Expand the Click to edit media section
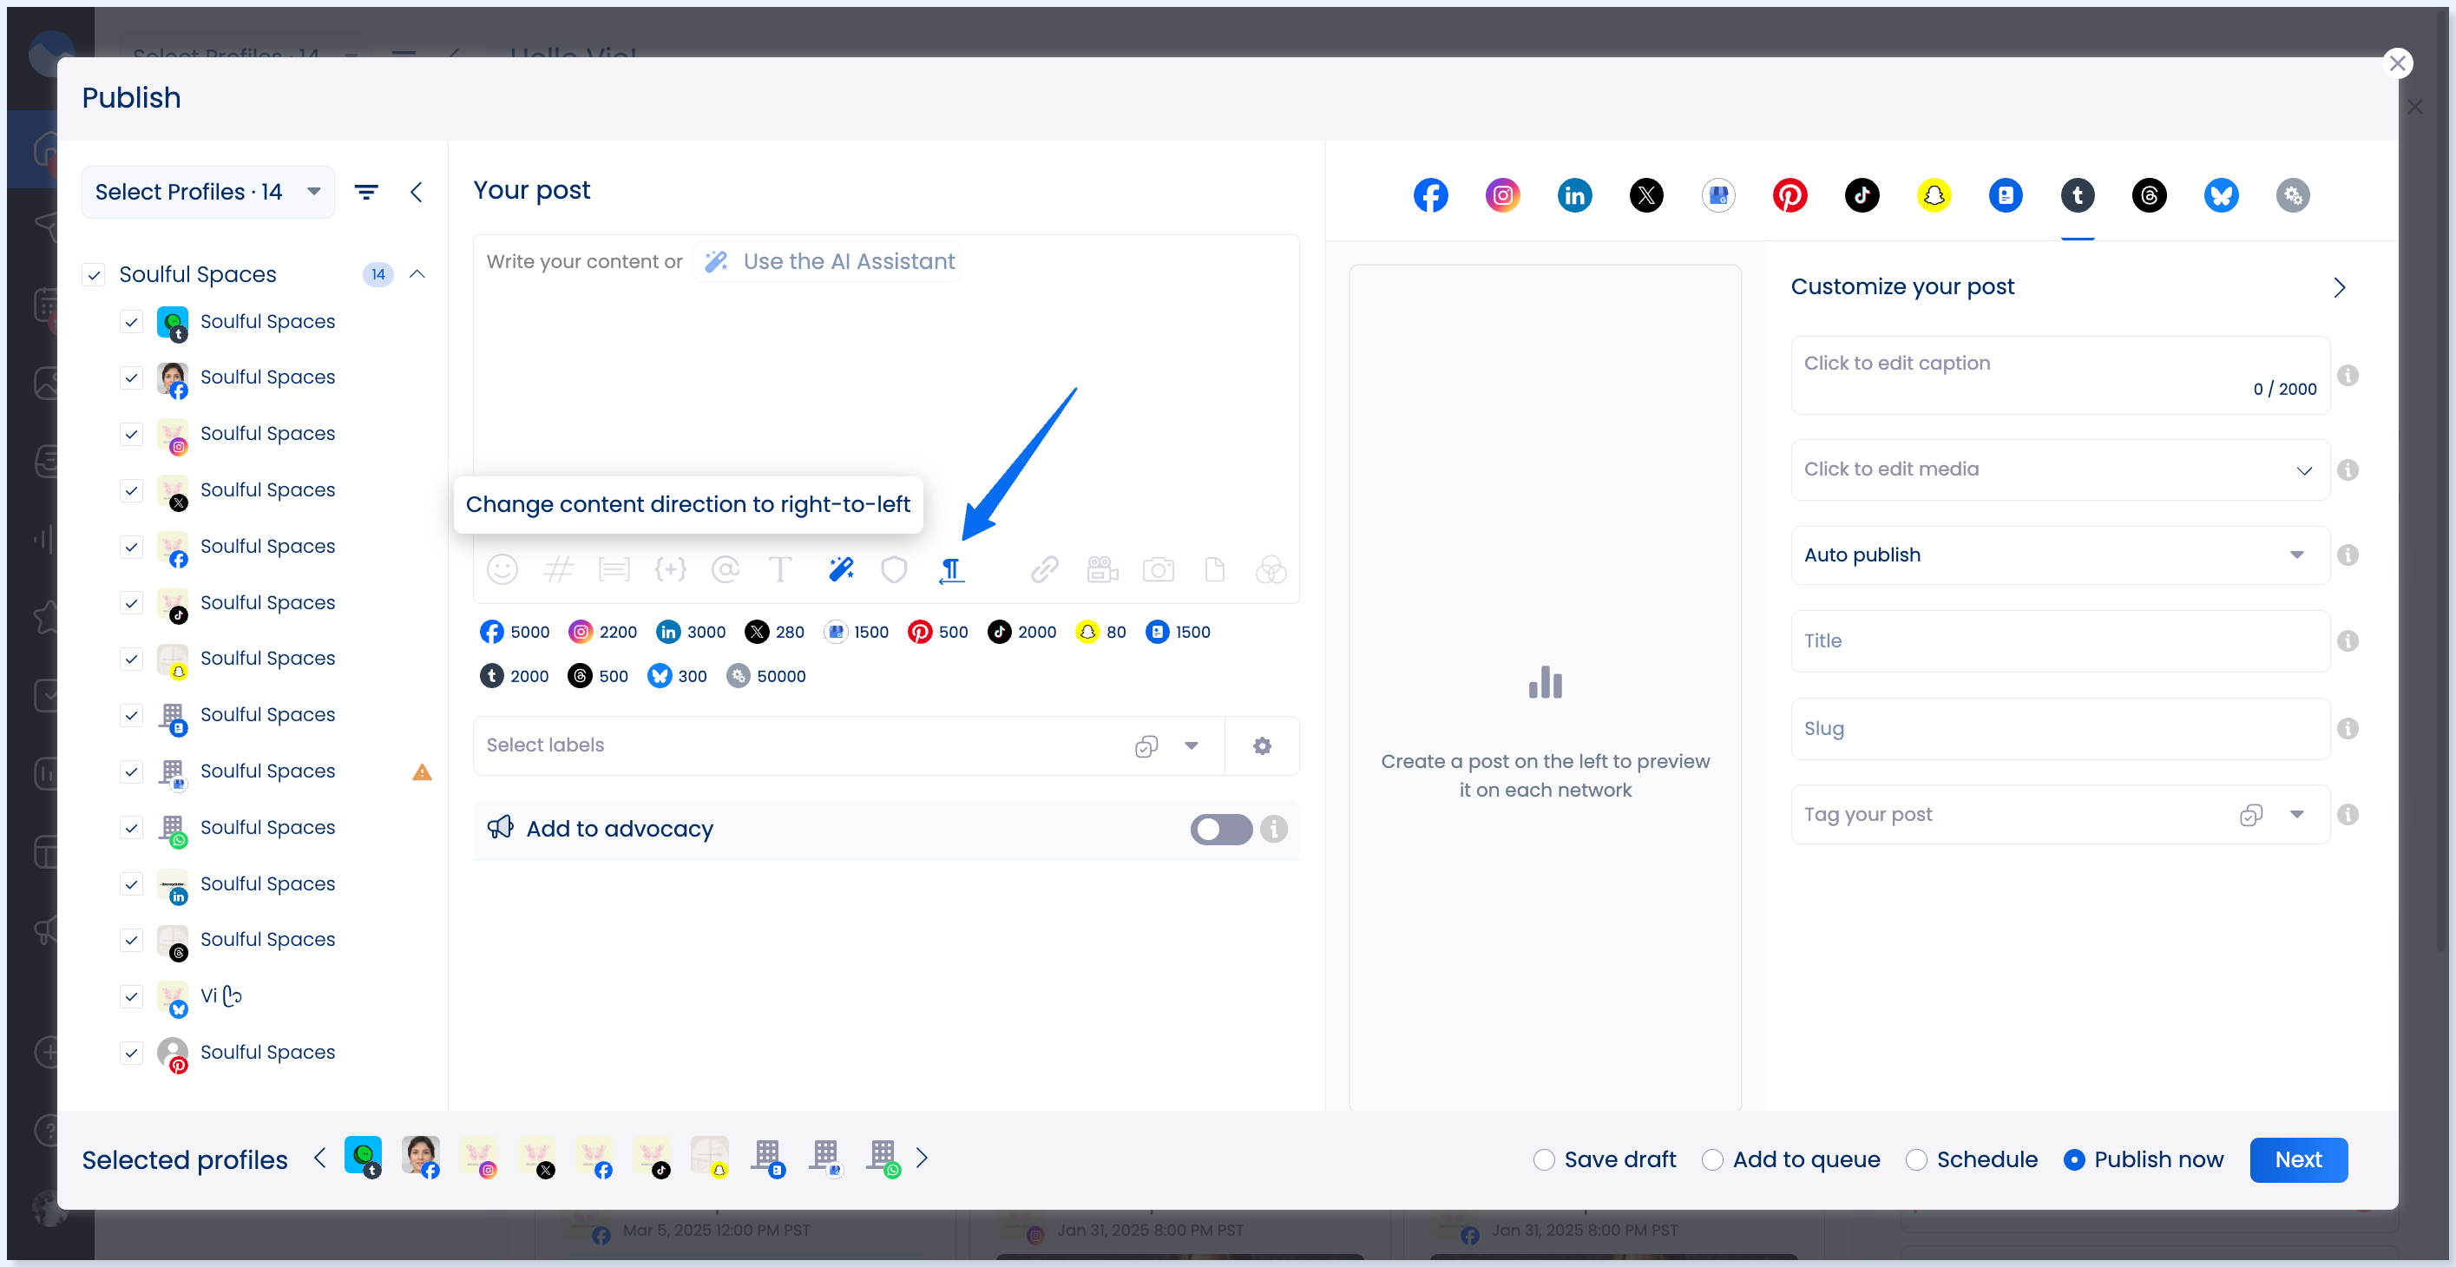The image size is (2456, 1267). pos(2303,470)
